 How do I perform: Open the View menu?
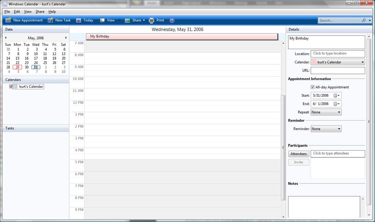[x=28, y=11]
